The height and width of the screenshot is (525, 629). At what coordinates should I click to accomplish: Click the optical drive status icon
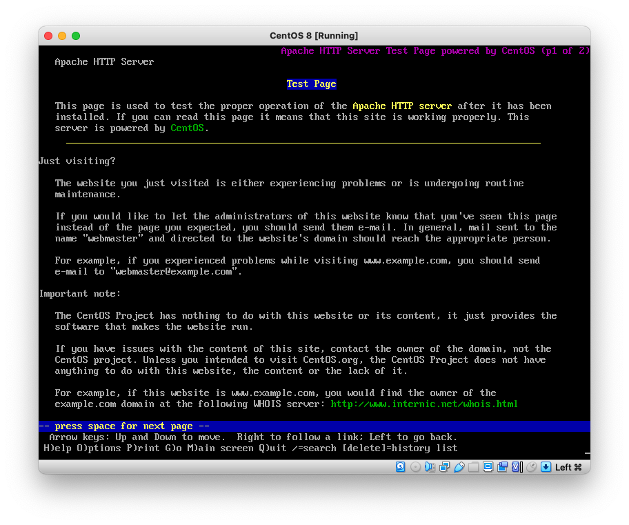click(x=416, y=467)
